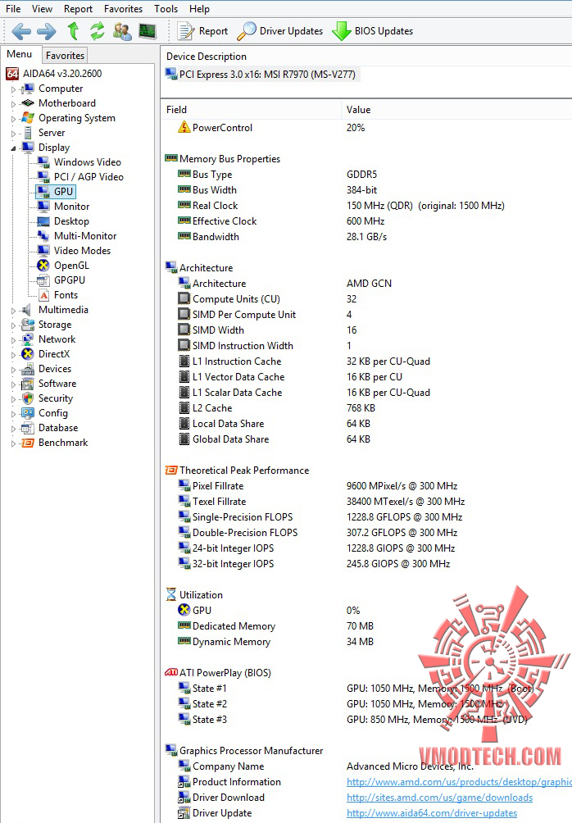
Task: Click the GPGPU icon in the tree
Action: [43, 280]
